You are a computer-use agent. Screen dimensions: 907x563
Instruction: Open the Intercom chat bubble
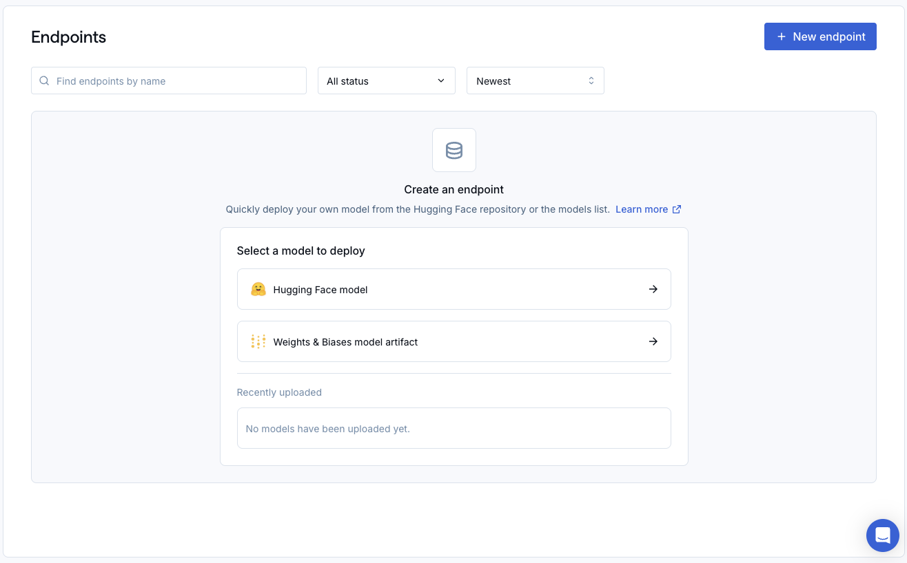click(882, 535)
